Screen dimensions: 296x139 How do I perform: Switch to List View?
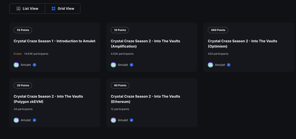27,9
